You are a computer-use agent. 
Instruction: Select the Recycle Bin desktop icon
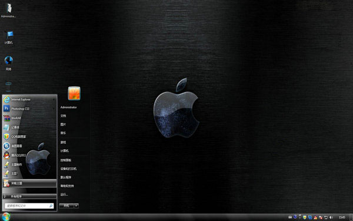8,87
